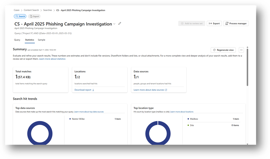Click the 0 items count for Site
The height and width of the screenshot is (159, 270).
pos(235,125)
